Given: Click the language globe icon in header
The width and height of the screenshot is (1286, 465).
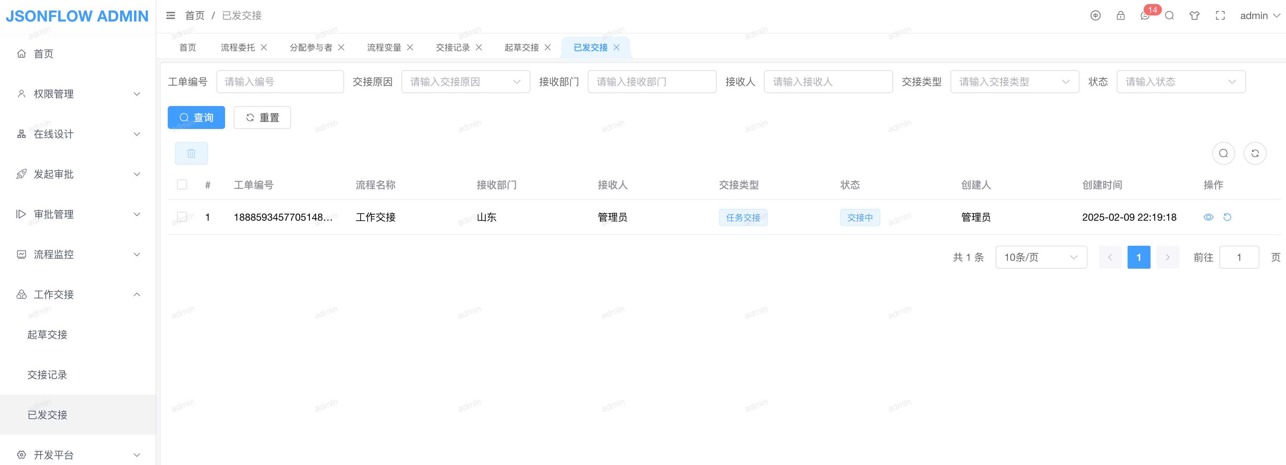Looking at the screenshot, I should point(1095,15).
